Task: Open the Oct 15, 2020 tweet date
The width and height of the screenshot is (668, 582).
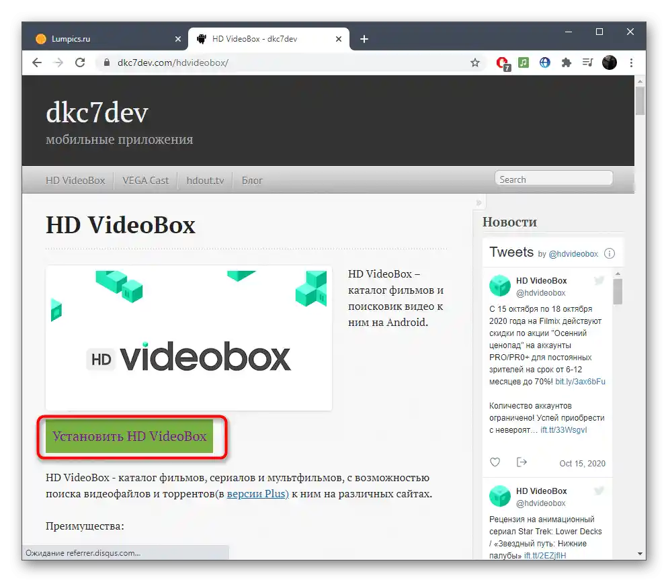Action: click(583, 464)
